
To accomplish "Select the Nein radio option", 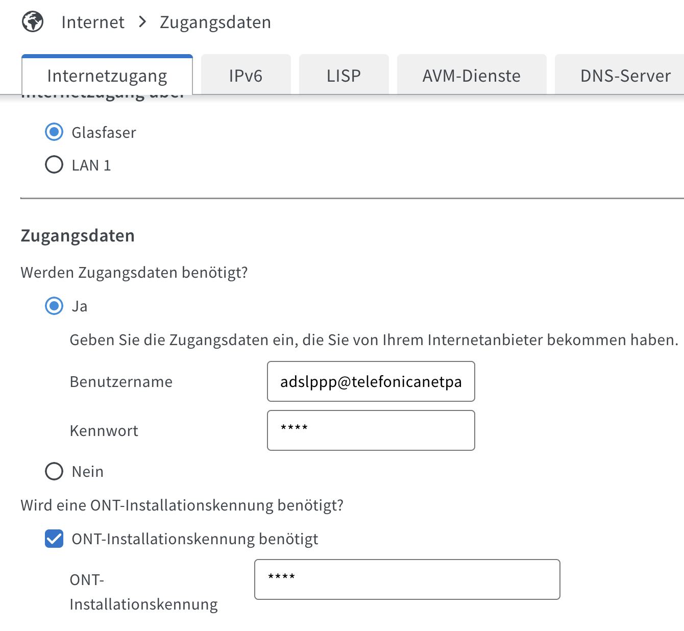I will click(54, 471).
